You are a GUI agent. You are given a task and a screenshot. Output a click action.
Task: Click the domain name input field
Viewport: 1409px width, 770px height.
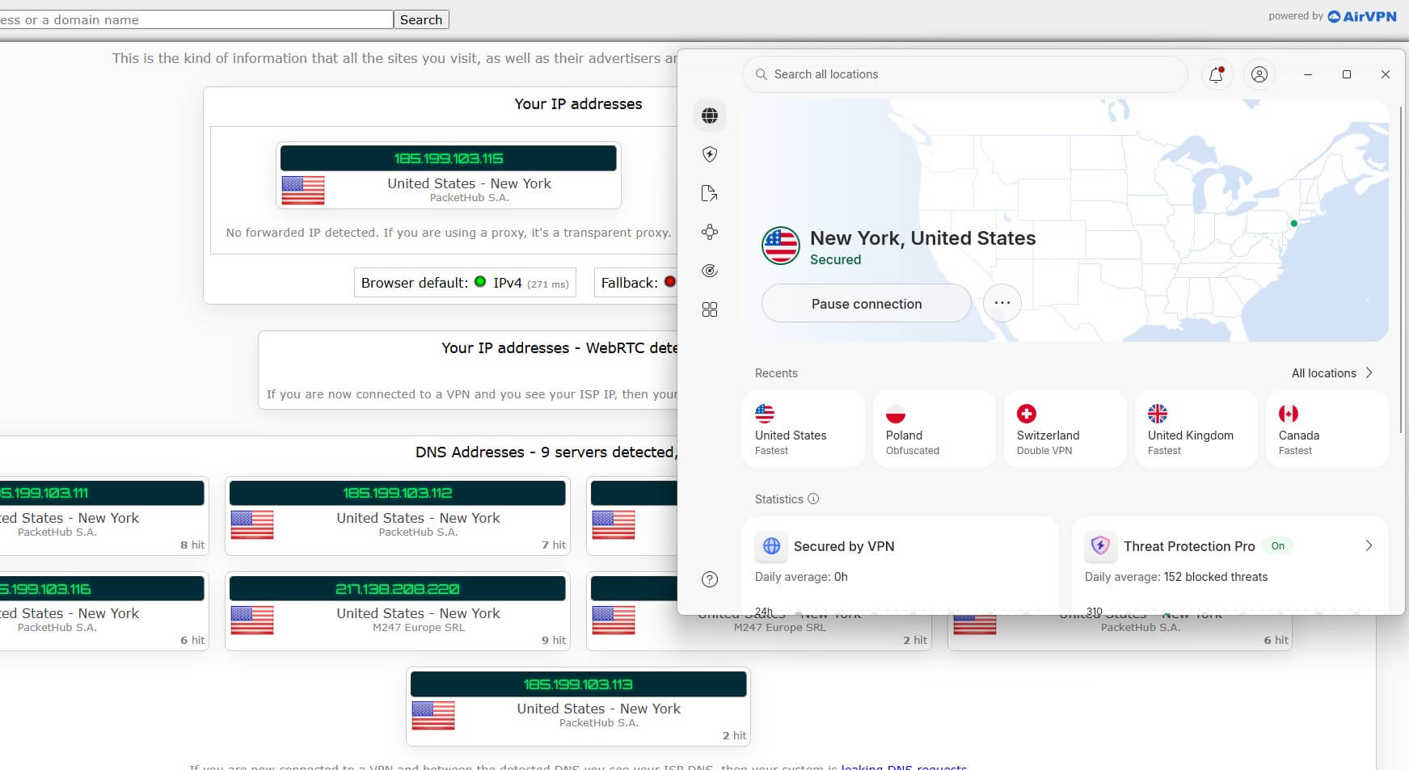click(x=196, y=19)
